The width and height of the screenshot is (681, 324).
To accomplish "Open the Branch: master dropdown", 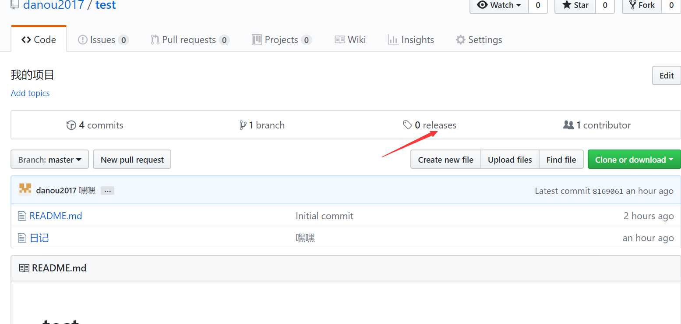I will coord(49,160).
